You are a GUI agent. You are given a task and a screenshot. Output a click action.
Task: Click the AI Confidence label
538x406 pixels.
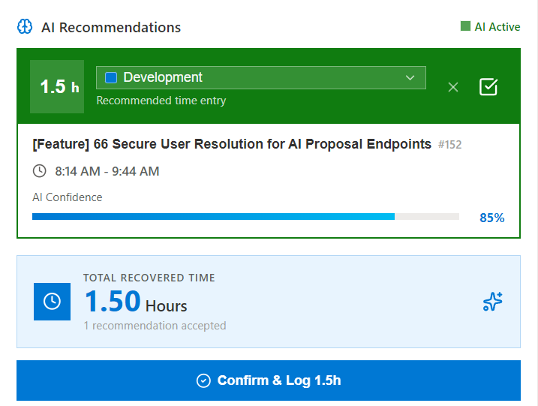(68, 197)
